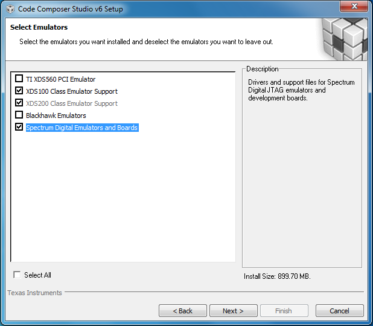Cancel the Code Composer Studio setup
The image size is (373, 326).
click(339, 311)
